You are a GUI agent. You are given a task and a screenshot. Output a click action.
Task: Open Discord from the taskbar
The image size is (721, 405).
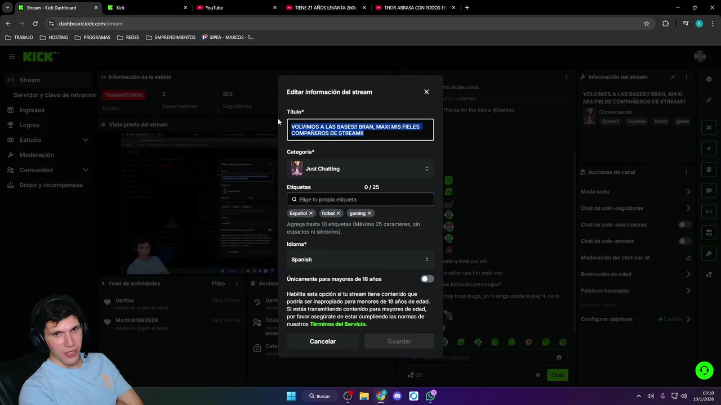tap(397, 396)
